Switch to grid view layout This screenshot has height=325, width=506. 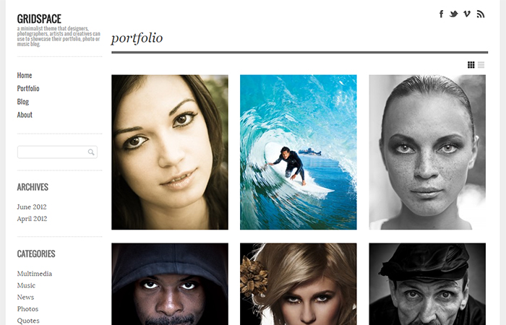(x=471, y=65)
